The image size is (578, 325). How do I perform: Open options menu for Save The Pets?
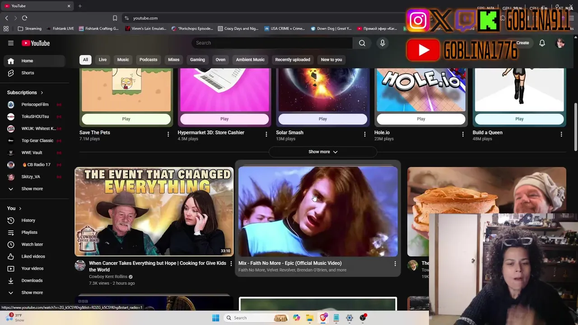coord(168,134)
